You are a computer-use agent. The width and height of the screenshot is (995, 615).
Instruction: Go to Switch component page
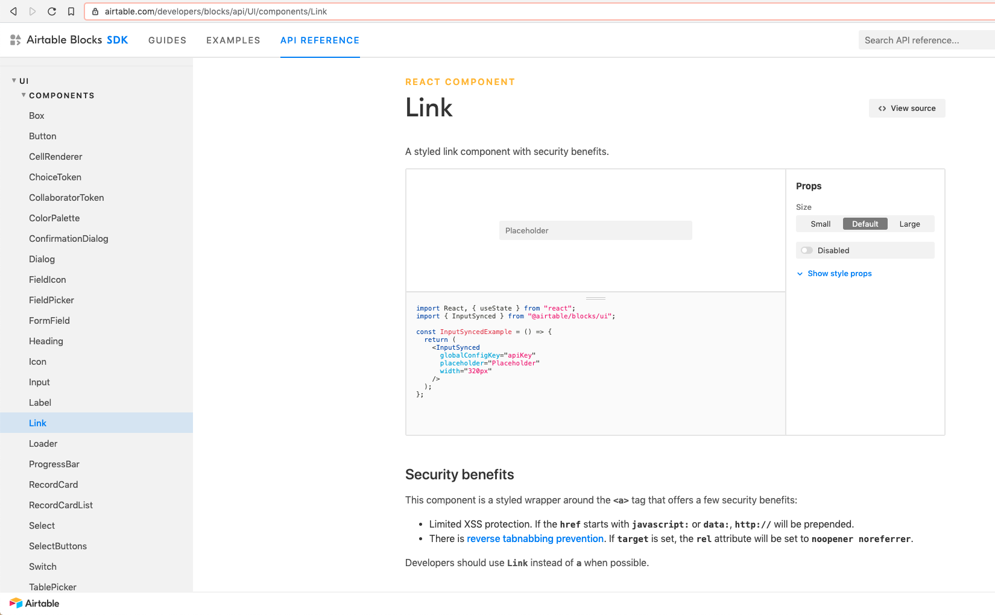pyautogui.click(x=43, y=567)
